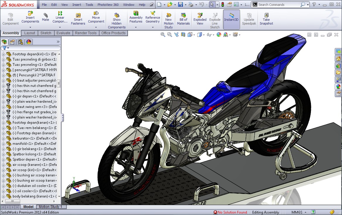
Task: Click Section View icon in view toolbar
Action: click(x=183, y=35)
